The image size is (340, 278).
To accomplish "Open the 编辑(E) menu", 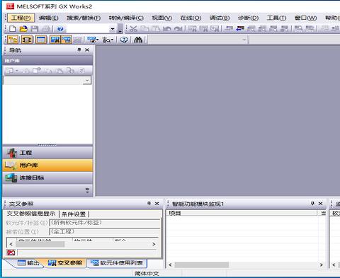I will click(x=48, y=18).
